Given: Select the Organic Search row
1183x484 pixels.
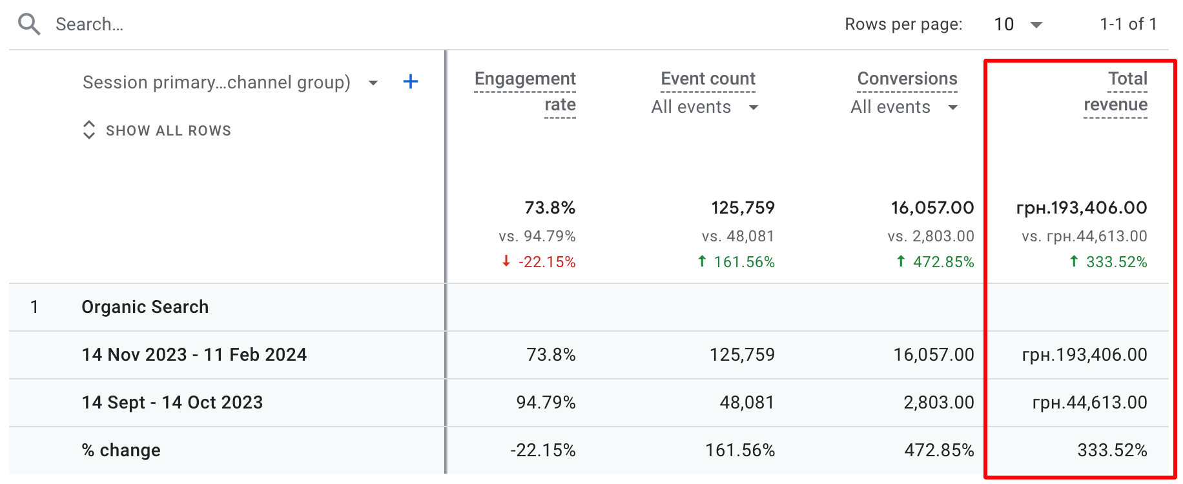Looking at the screenshot, I should 145,307.
